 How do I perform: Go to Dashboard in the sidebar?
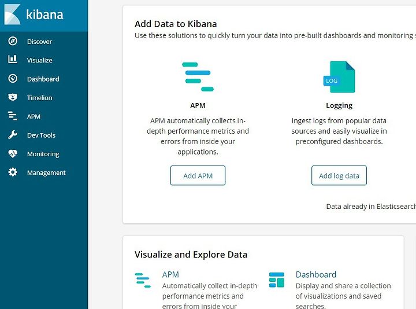[43, 79]
